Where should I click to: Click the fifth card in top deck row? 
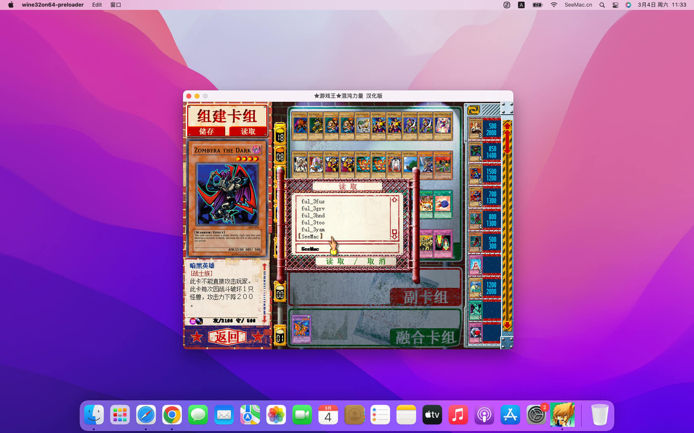pyautogui.click(x=363, y=126)
